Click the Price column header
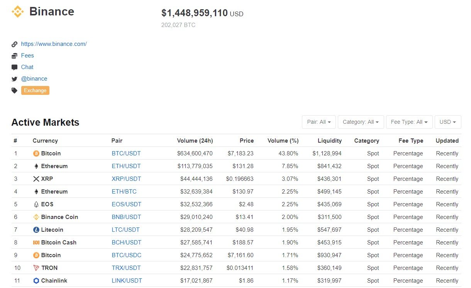This screenshot has width=471, height=288. [247, 141]
